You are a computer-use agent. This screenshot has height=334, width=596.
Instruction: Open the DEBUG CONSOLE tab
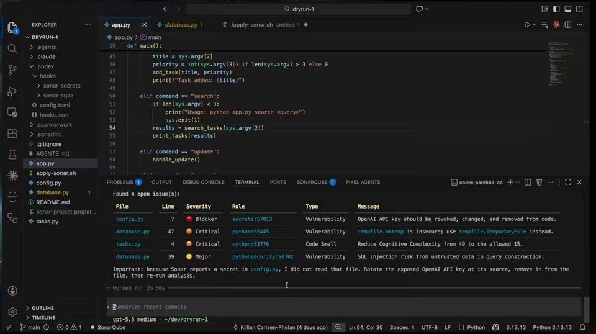(204, 182)
